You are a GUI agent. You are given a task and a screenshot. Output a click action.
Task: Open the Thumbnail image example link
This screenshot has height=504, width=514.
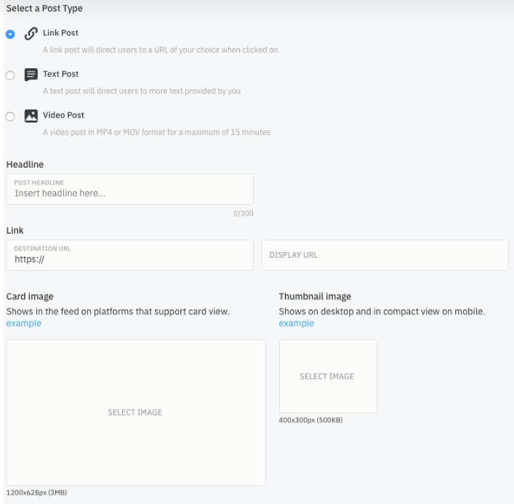(296, 324)
